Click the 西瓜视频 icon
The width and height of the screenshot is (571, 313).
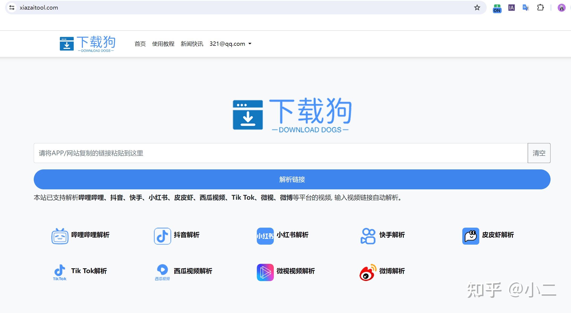pos(162,272)
